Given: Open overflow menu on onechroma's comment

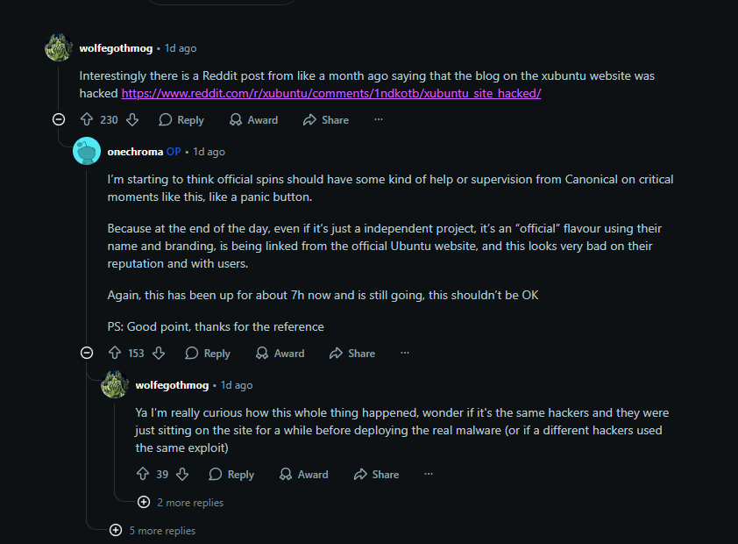Looking at the screenshot, I should pos(405,354).
